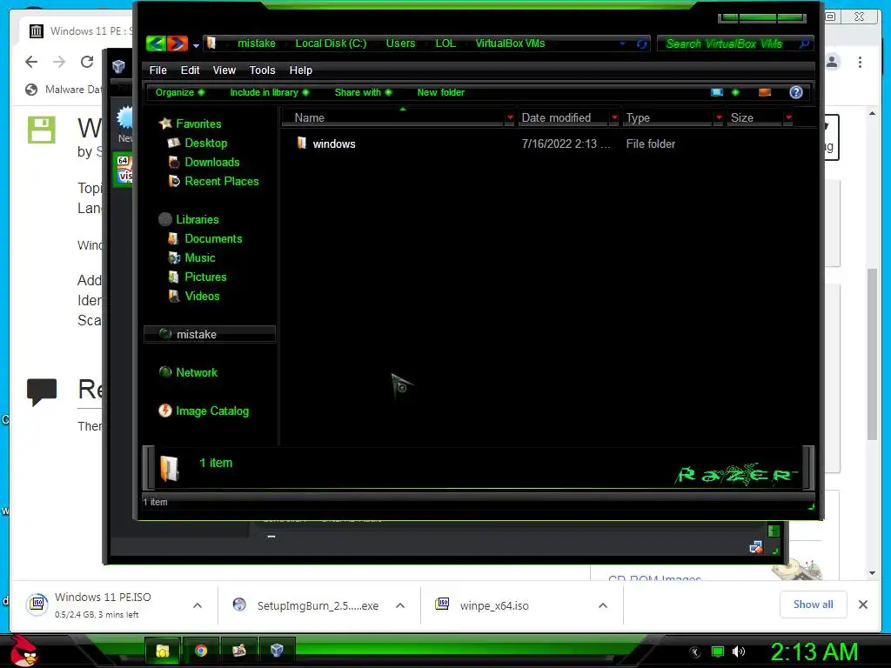Go back with the green back arrow
The image size is (891, 668).
156,43
